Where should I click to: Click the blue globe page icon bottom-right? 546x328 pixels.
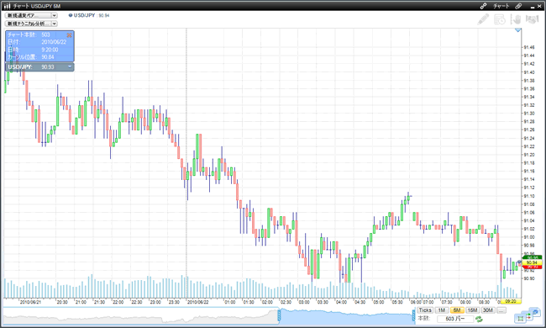pos(535,312)
